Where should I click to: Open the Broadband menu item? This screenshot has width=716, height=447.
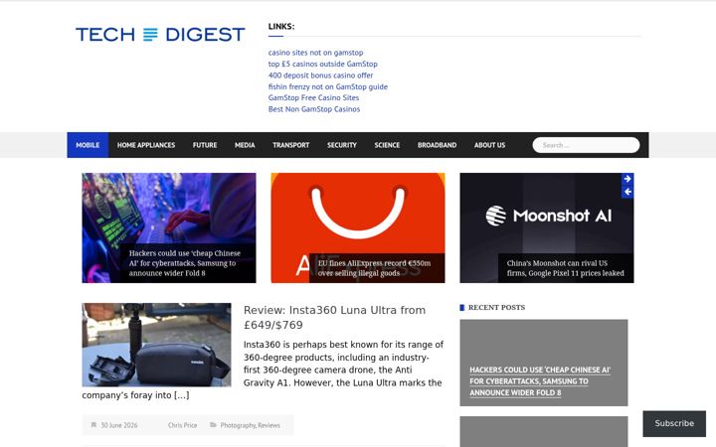[x=437, y=145]
